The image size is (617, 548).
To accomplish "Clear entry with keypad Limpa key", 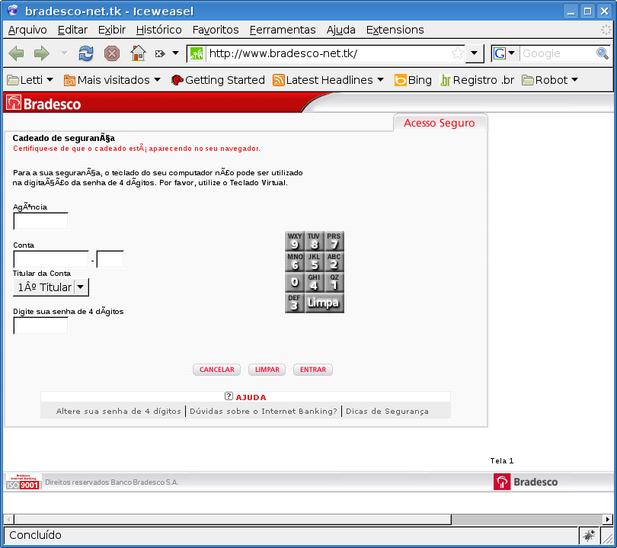I will [324, 303].
